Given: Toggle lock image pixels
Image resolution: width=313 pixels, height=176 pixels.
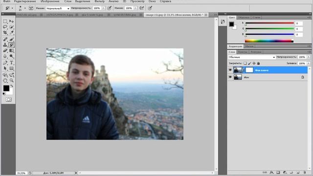Looking at the screenshot, I should [249, 63].
